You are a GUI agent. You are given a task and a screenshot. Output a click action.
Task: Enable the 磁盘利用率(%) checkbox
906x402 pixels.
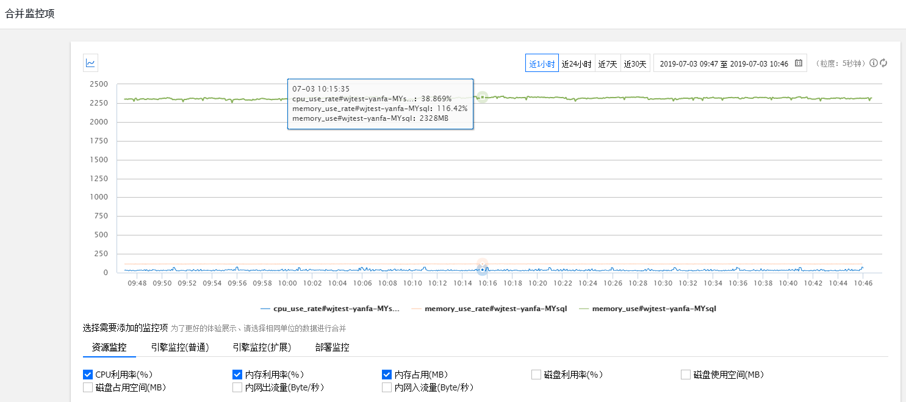point(536,375)
